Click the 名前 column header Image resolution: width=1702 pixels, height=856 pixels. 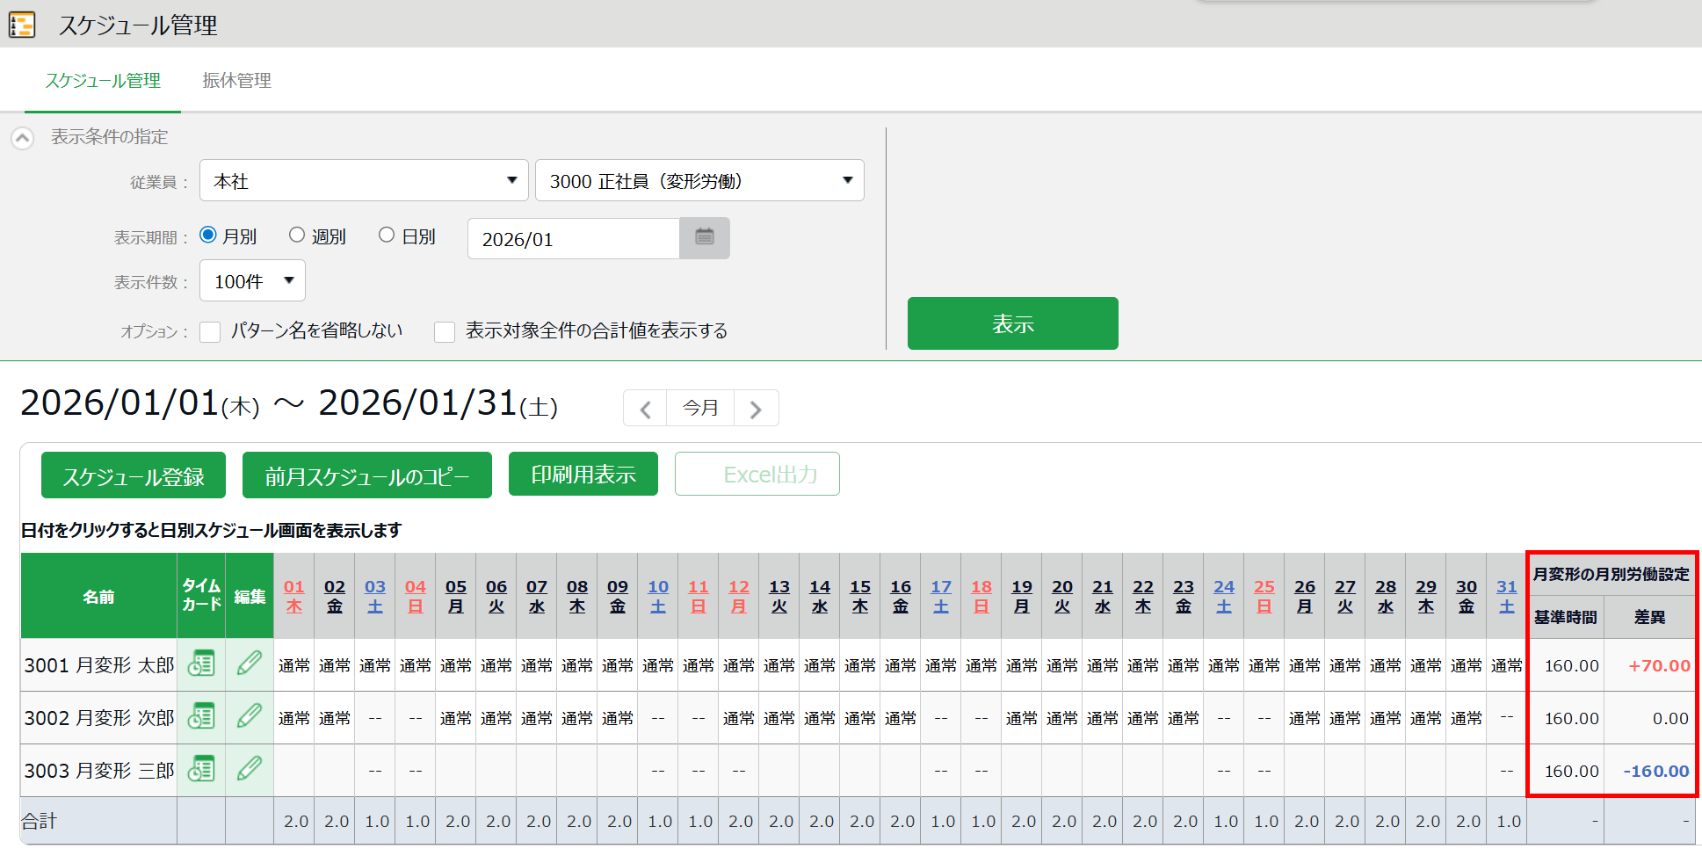98,597
